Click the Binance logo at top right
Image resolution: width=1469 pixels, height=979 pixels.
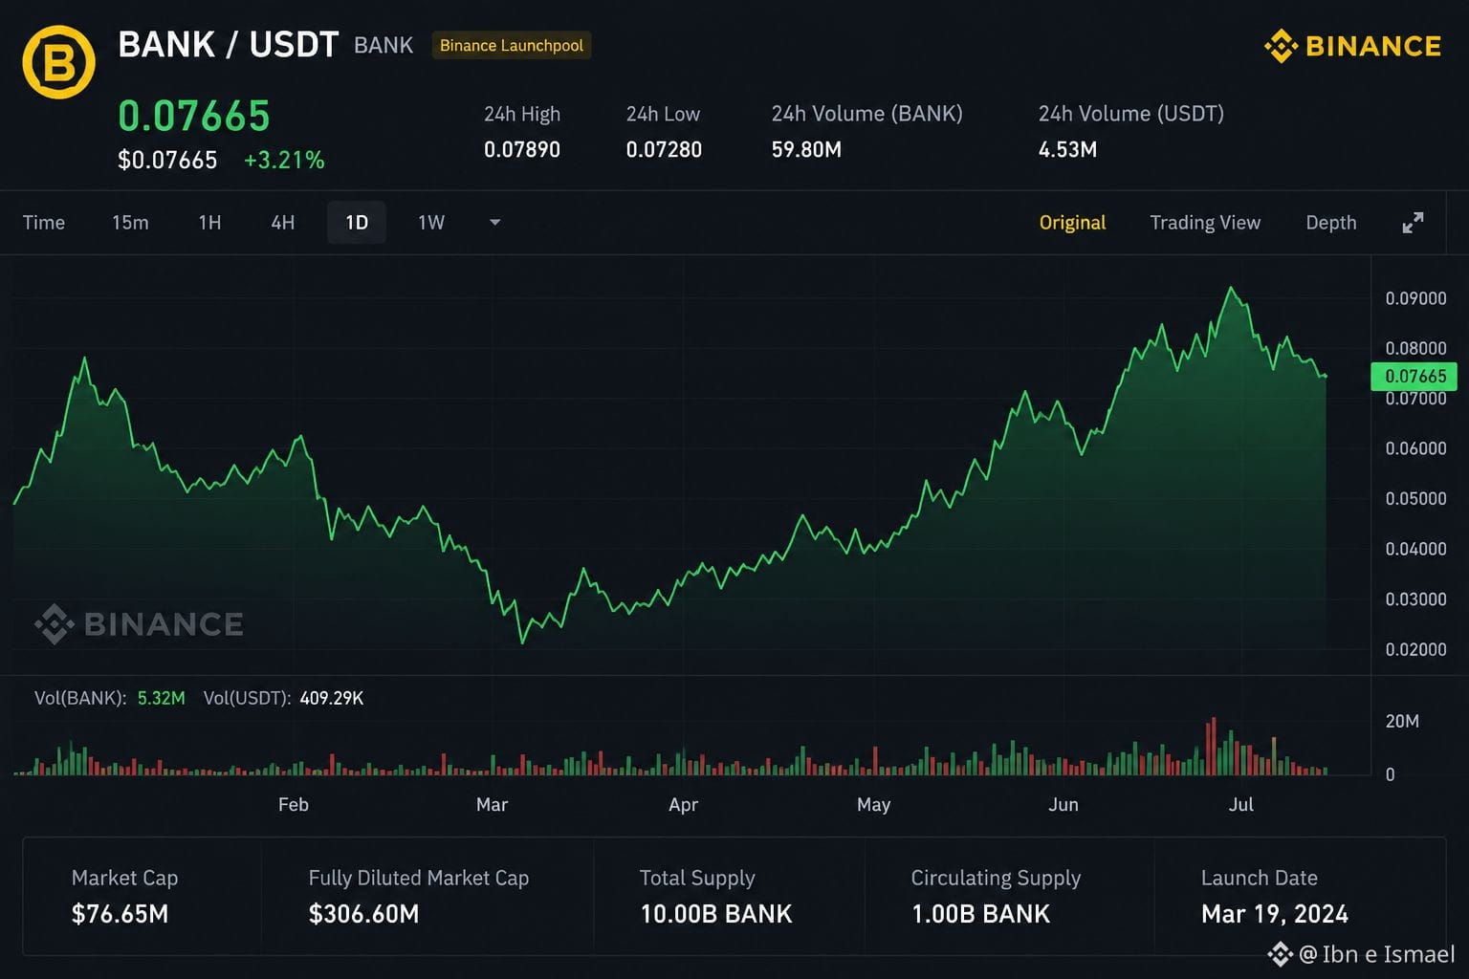(x=1352, y=46)
